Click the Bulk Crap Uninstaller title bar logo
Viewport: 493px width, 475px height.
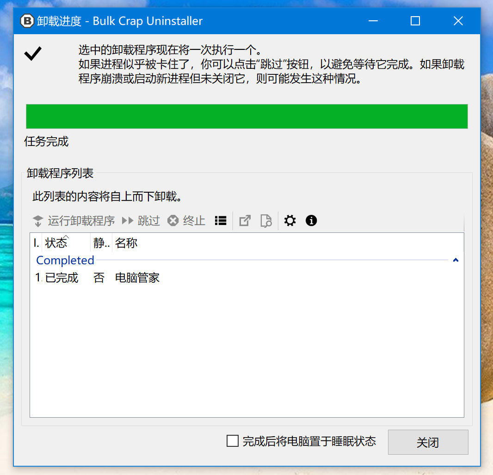[x=27, y=21]
